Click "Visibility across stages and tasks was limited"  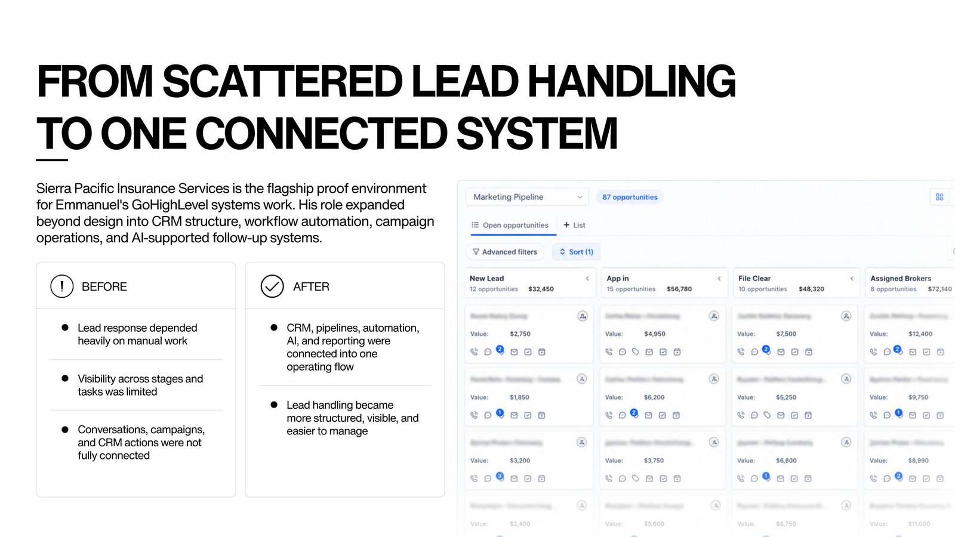(x=140, y=385)
